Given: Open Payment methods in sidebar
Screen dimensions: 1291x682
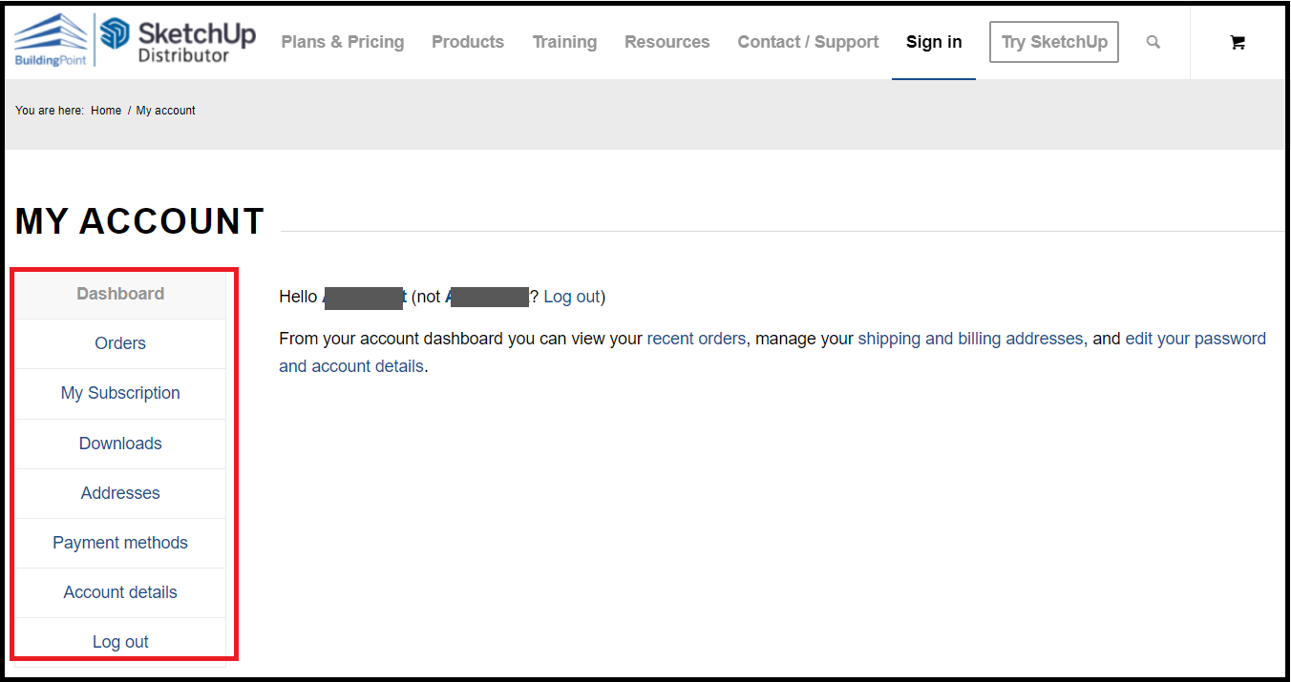Looking at the screenshot, I should (x=120, y=543).
